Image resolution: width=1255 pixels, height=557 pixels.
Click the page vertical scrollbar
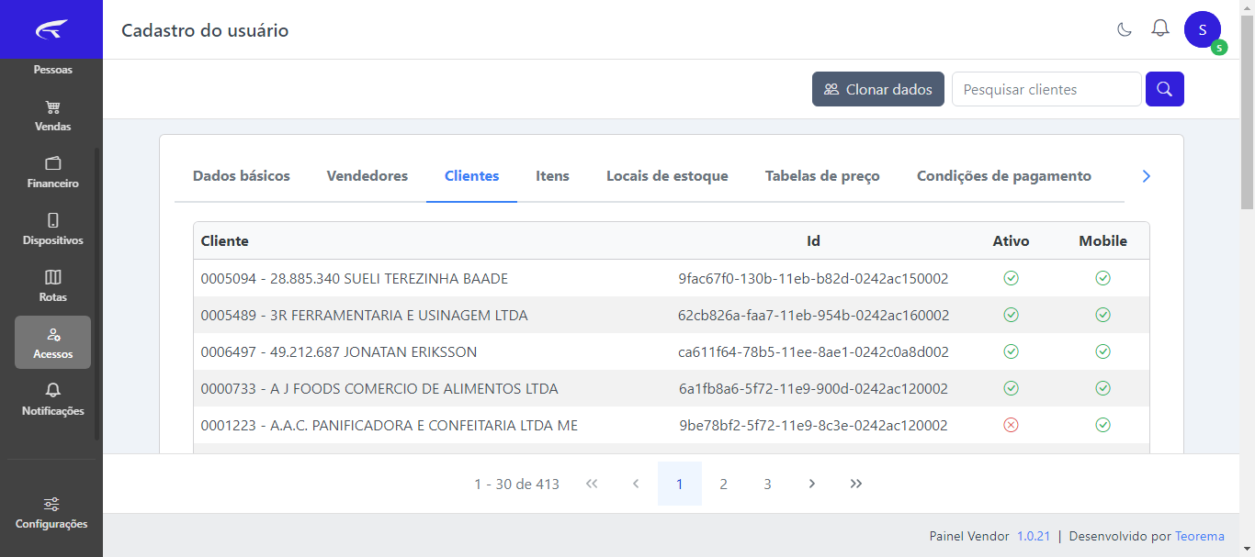1247,110
